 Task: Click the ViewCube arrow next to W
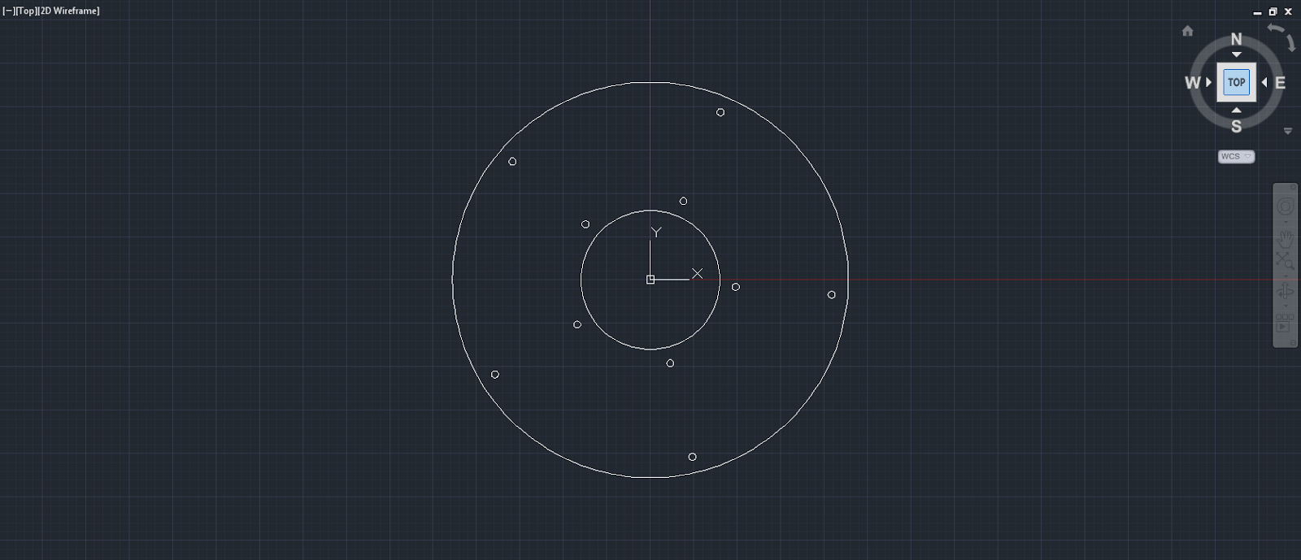(1209, 82)
